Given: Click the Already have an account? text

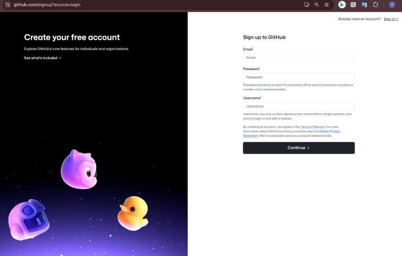Looking at the screenshot, I should (x=360, y=19).
